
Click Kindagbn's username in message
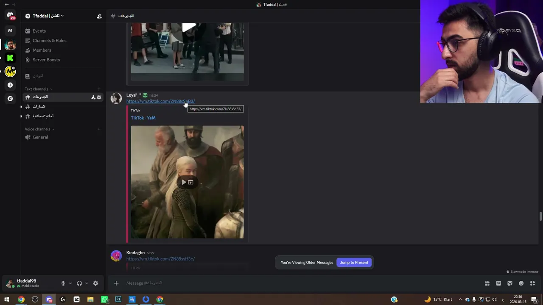[x=135, y=253]
